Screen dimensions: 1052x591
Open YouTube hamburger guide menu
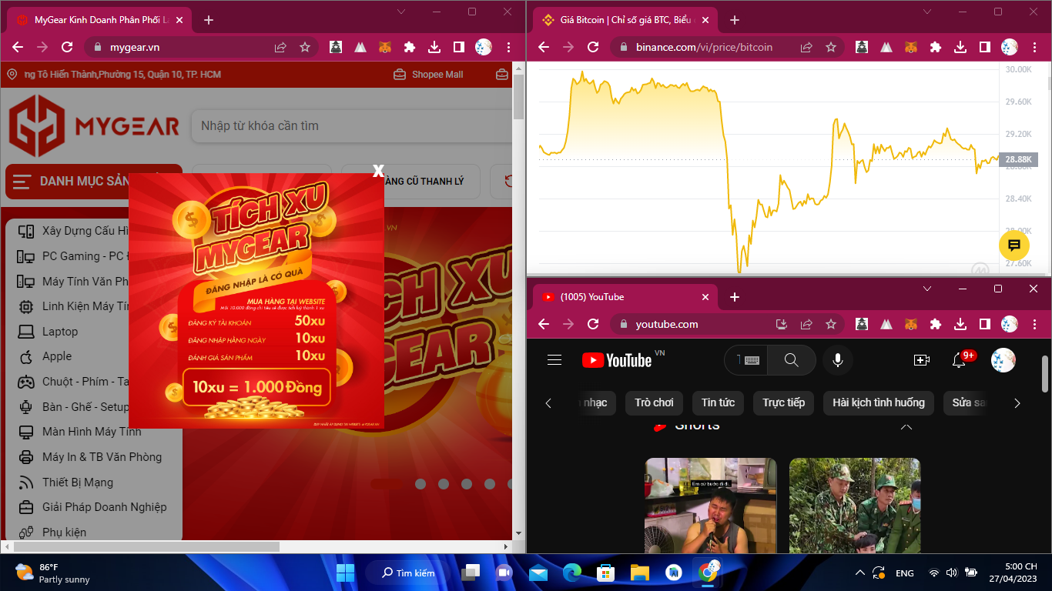pyautogui.click(x=554, y=359)
